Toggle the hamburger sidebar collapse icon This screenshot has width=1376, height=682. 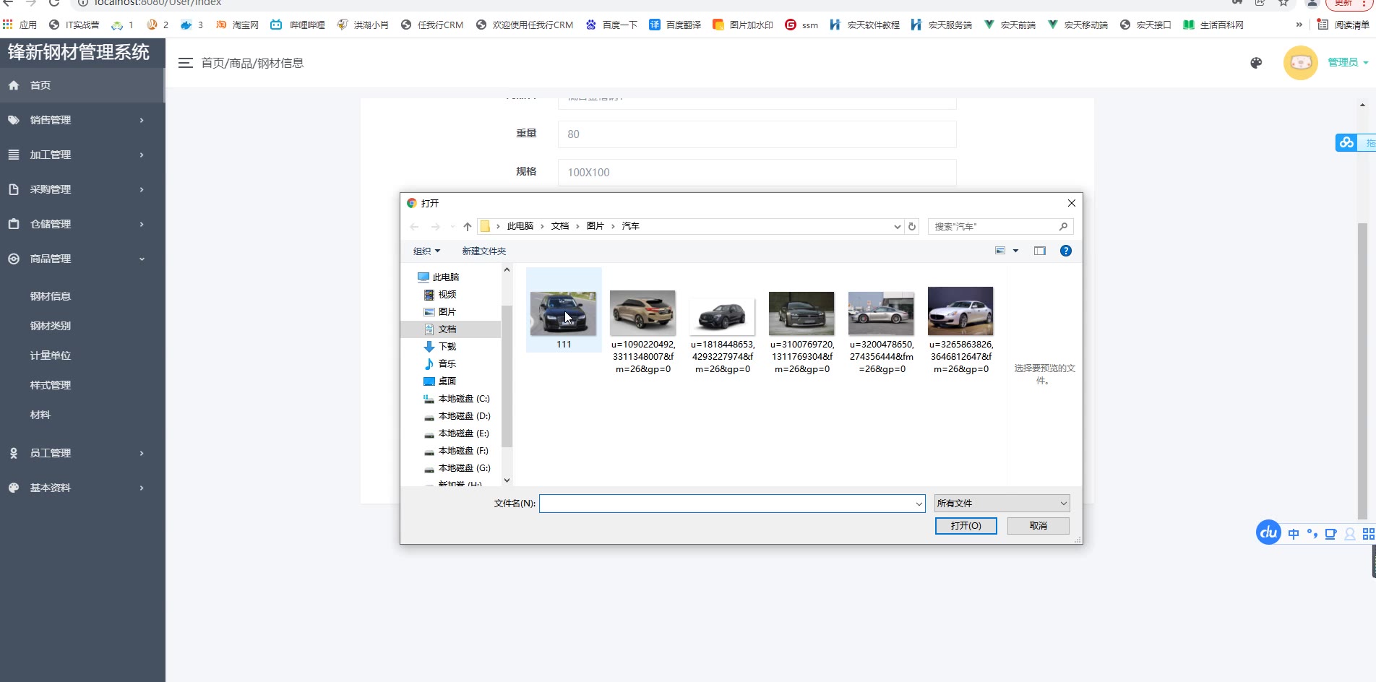pyautogui.click(x=186, y=63)
